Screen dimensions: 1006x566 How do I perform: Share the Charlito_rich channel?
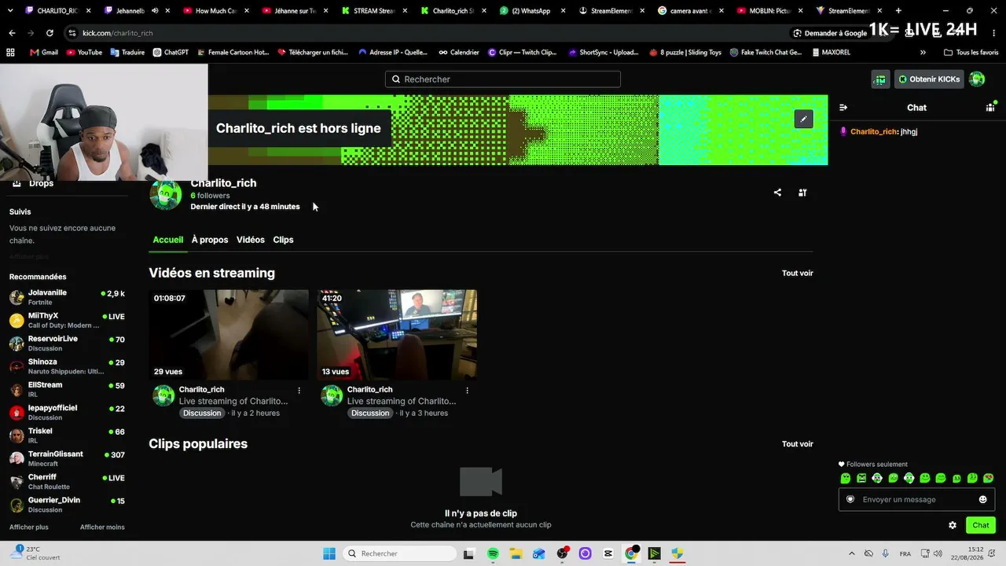(777, 193)
